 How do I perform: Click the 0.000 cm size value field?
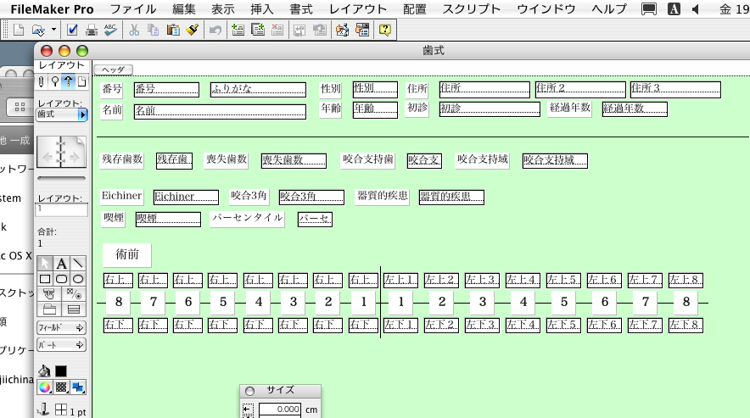click(x=280, y=410)
